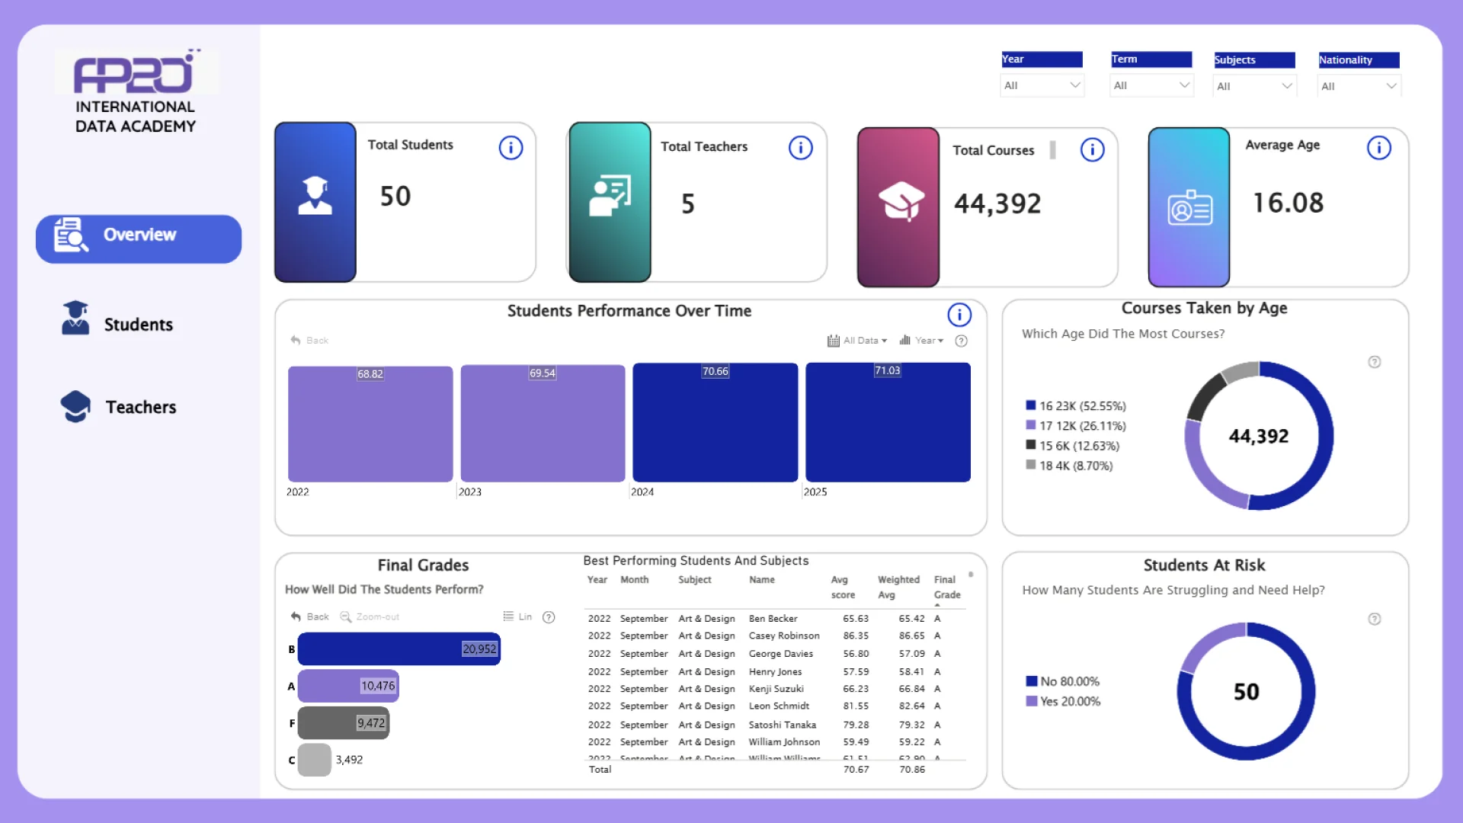Image resolution: width=1463 pixels, height=823 pixels.
Task: Toggle the 16 age legend entry
Action: tap(1074, 406)
